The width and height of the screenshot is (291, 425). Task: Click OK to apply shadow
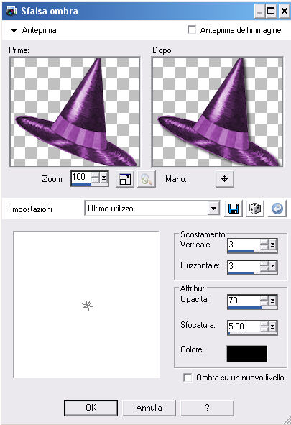(x=91, y=408)
